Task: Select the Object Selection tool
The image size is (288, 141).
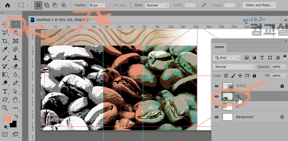Action: (16, 33)
